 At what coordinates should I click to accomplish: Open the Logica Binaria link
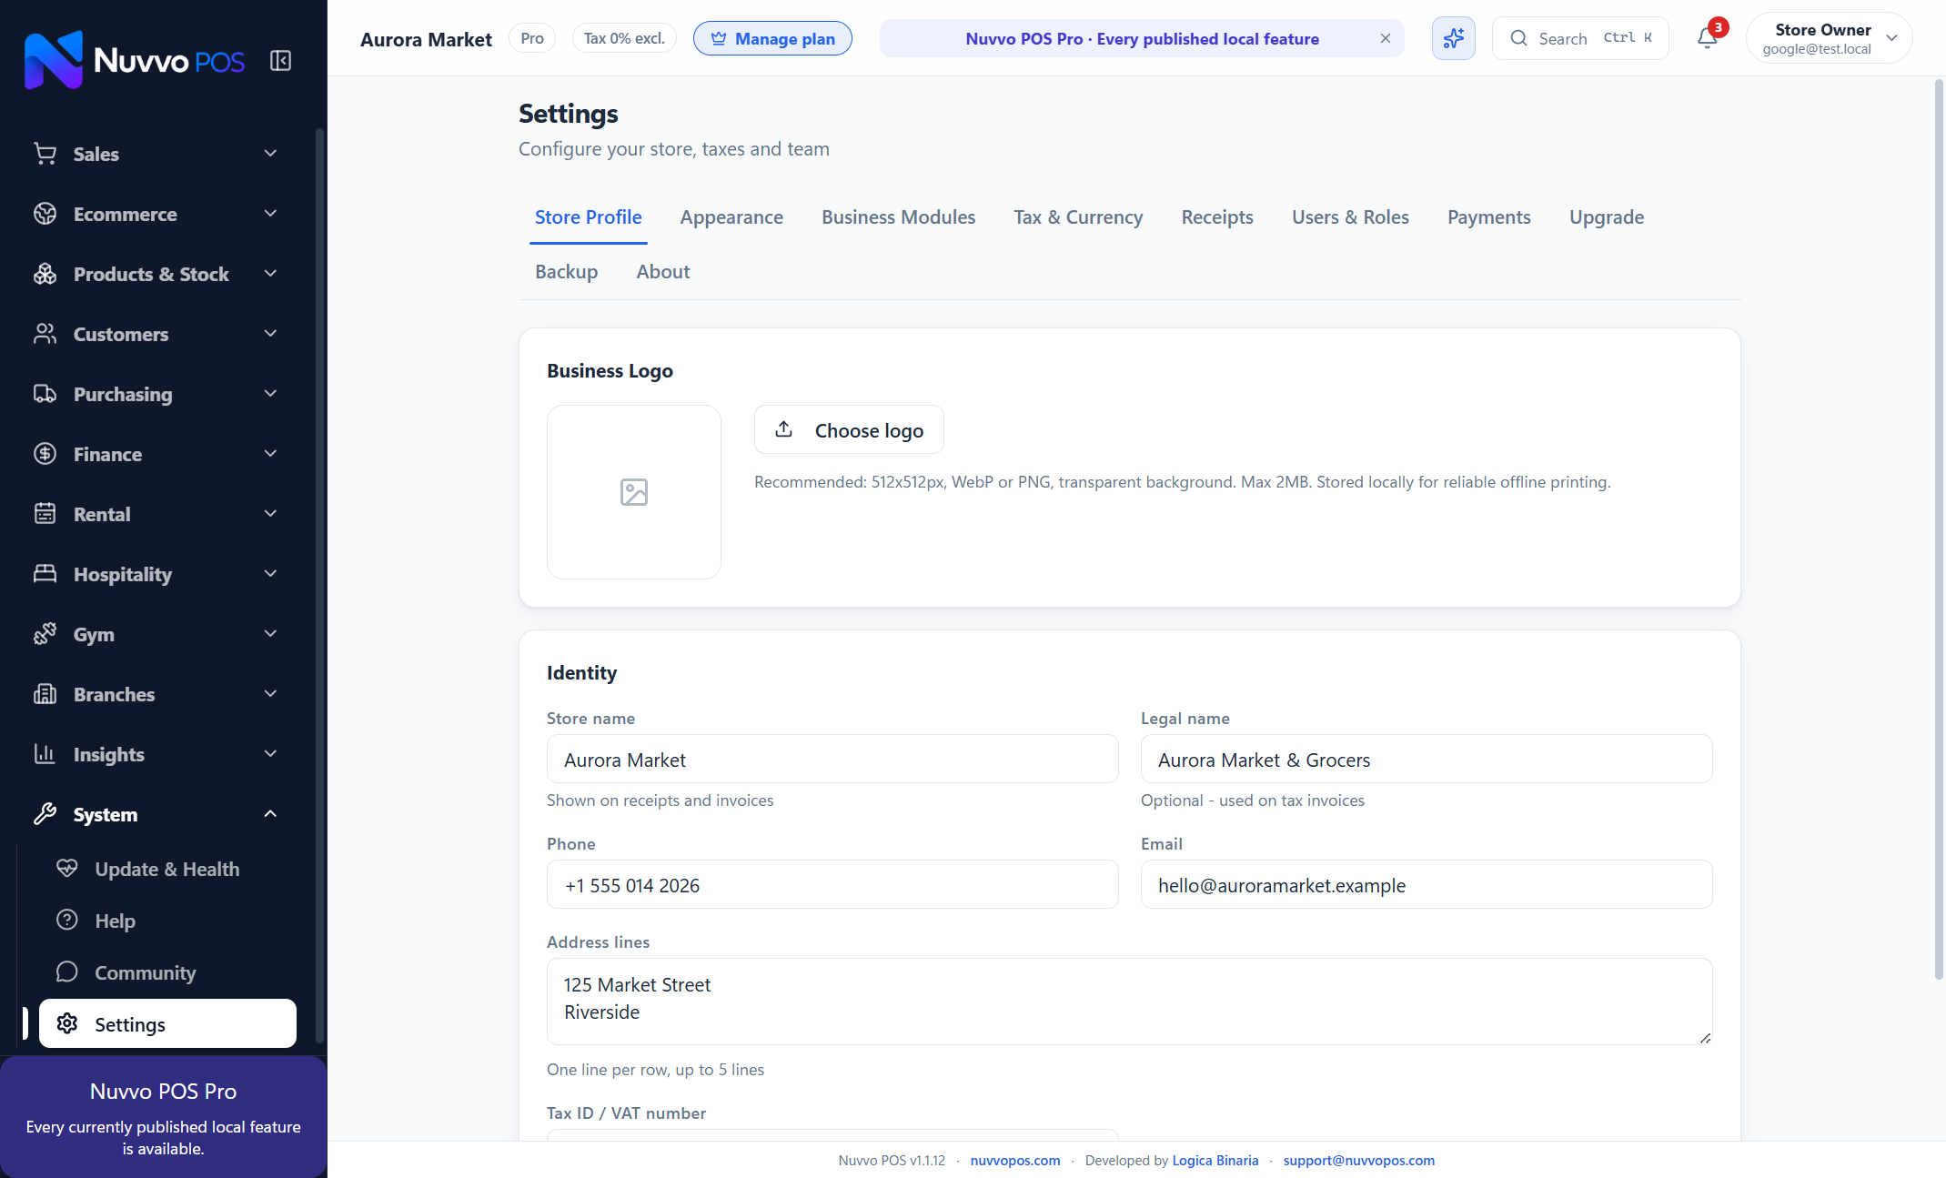[1215, 1160]
